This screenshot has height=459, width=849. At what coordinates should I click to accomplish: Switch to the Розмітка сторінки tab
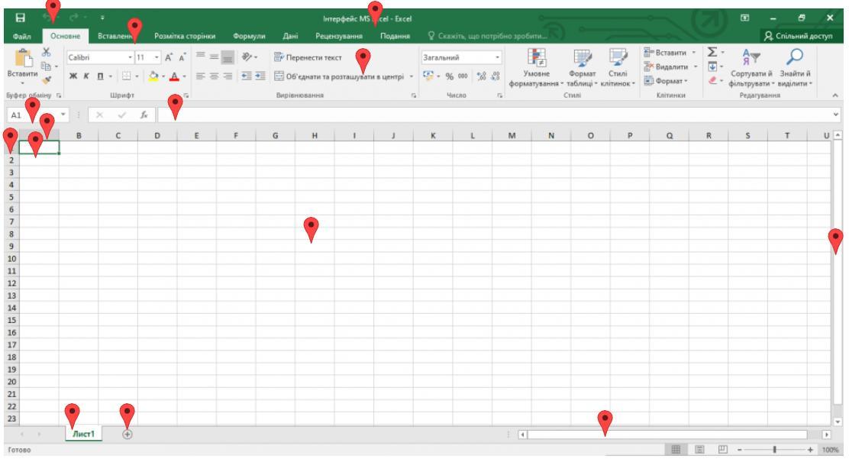[185, 36]
